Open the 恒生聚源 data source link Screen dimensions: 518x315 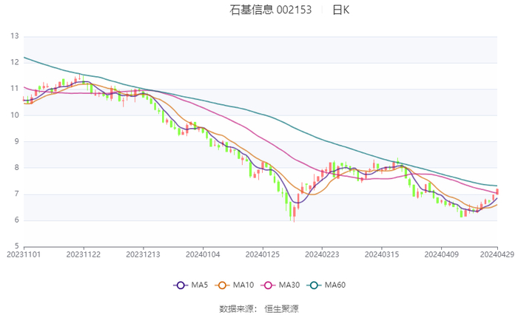(282, 308)
